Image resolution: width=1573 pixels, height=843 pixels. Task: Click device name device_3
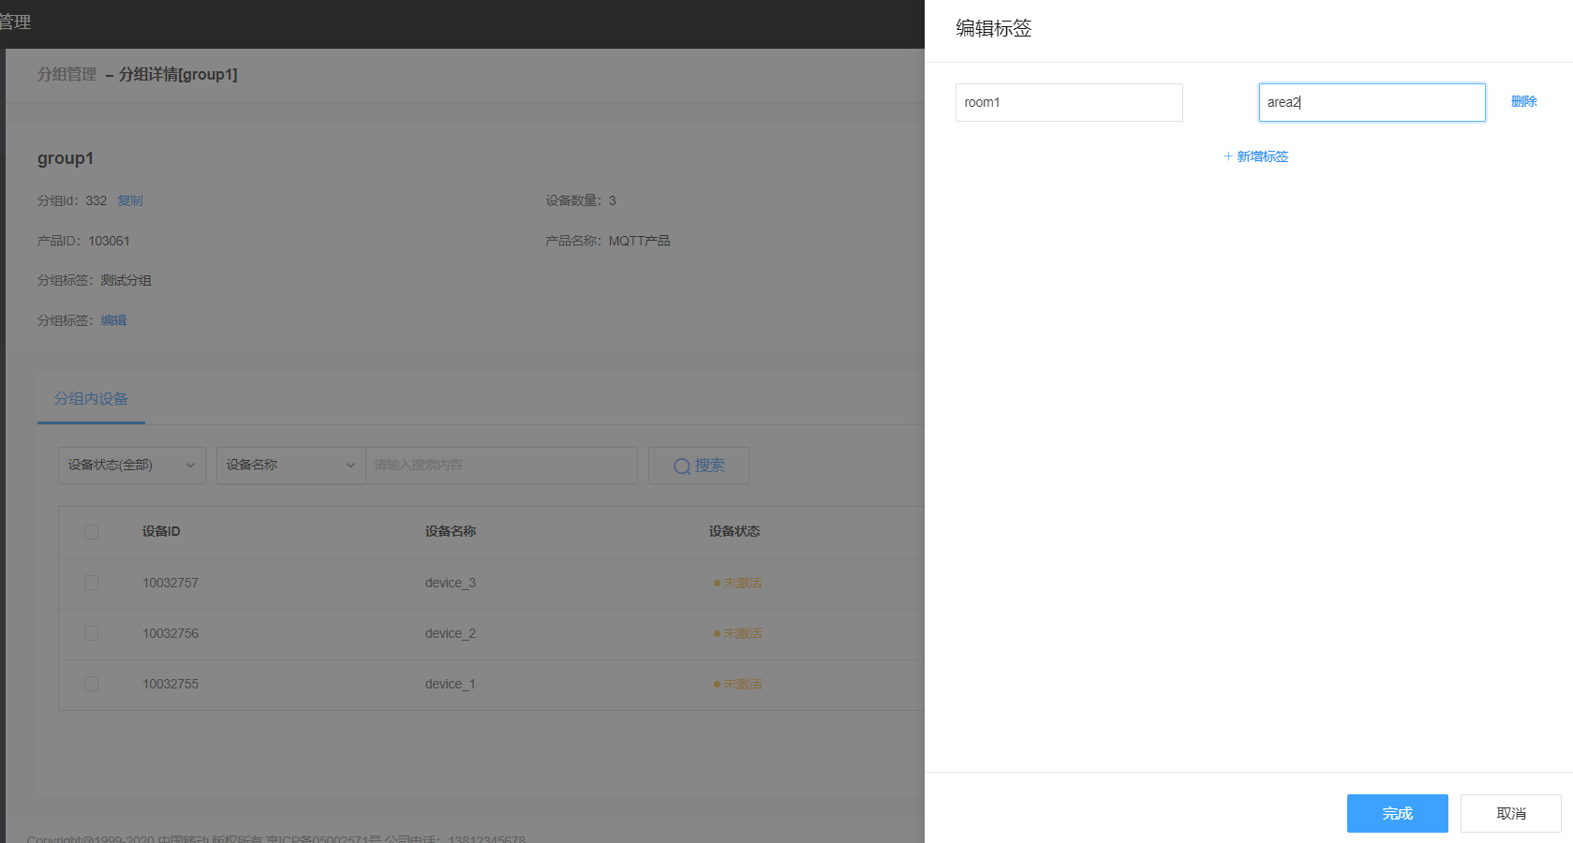tap(451, 583)
